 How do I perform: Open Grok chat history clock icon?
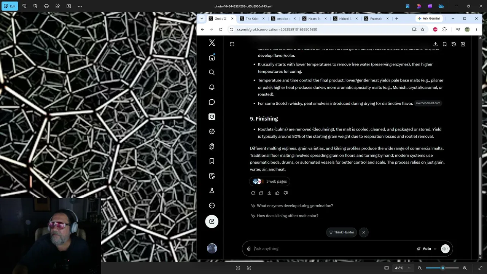pos(454,44)
